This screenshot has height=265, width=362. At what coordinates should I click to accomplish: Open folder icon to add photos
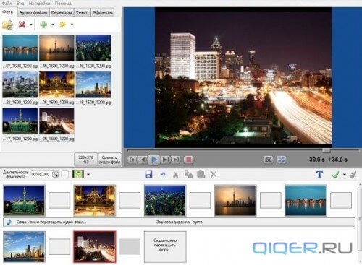7,25
